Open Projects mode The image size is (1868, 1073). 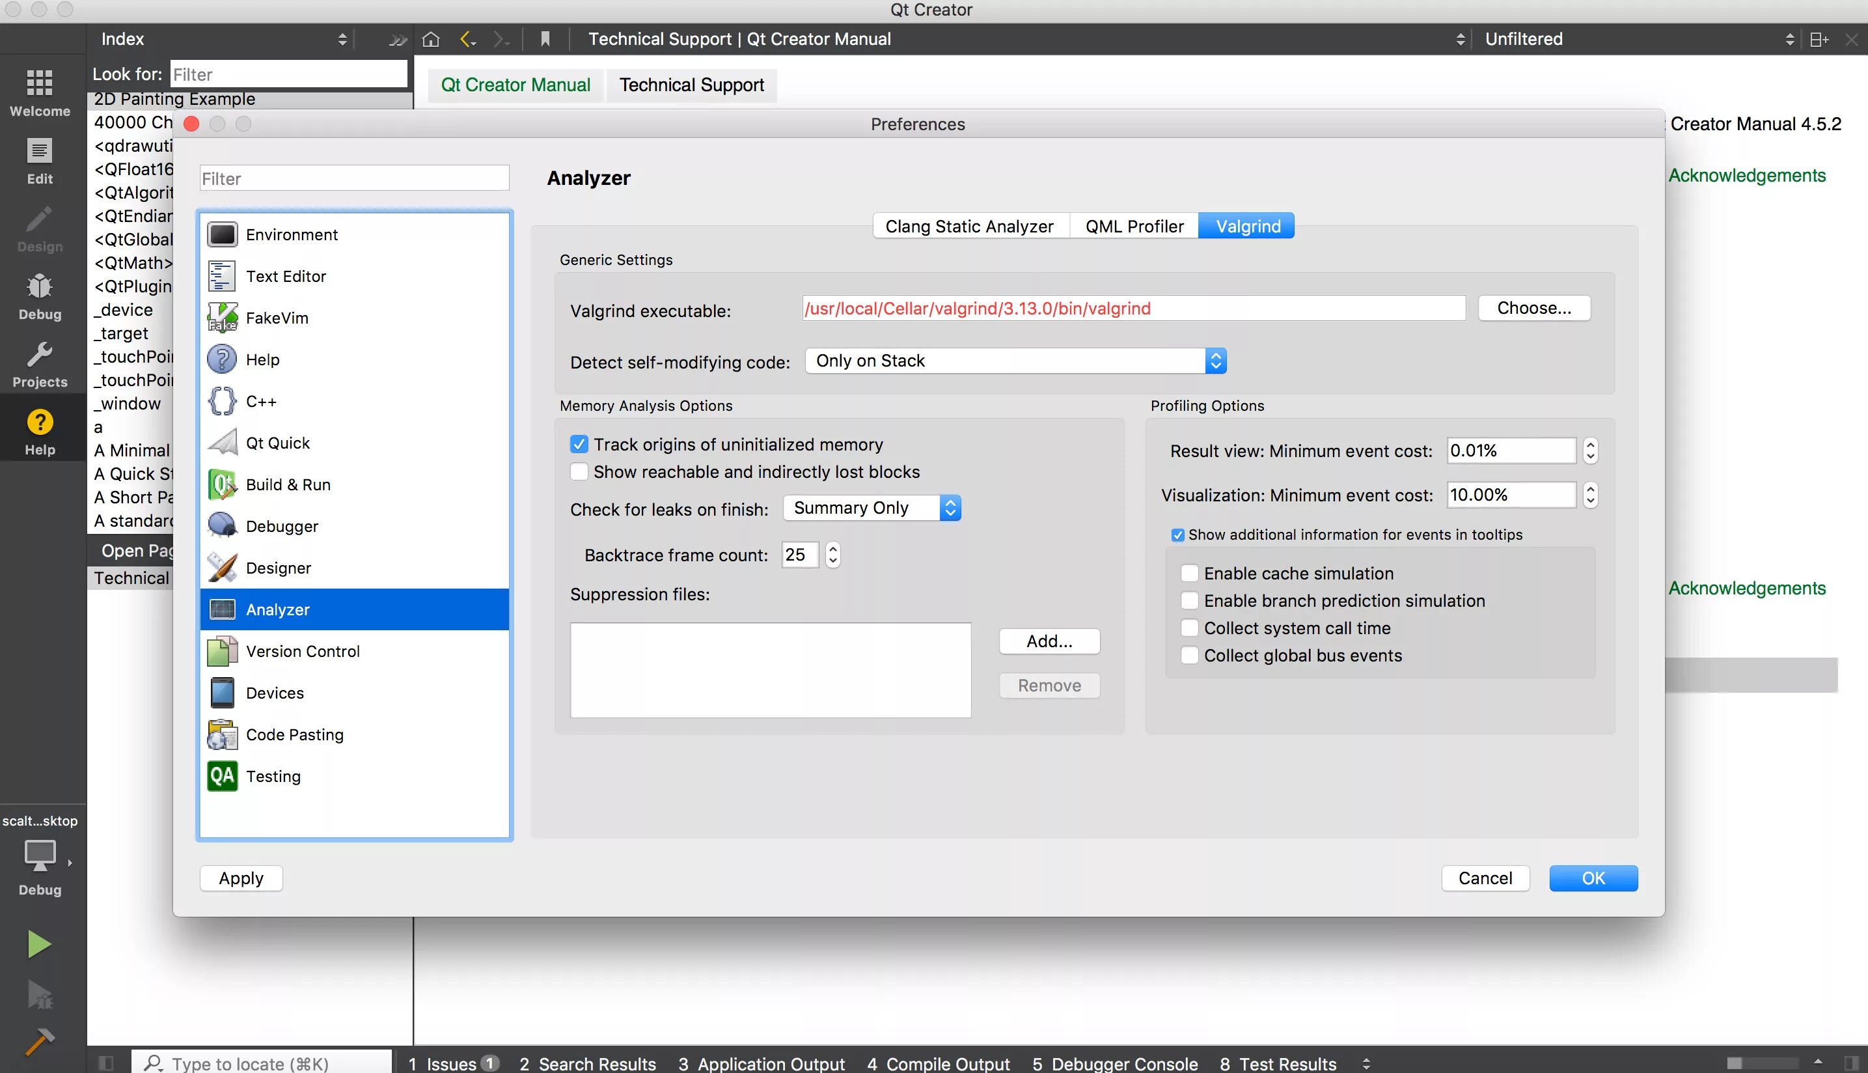point(40,364)
